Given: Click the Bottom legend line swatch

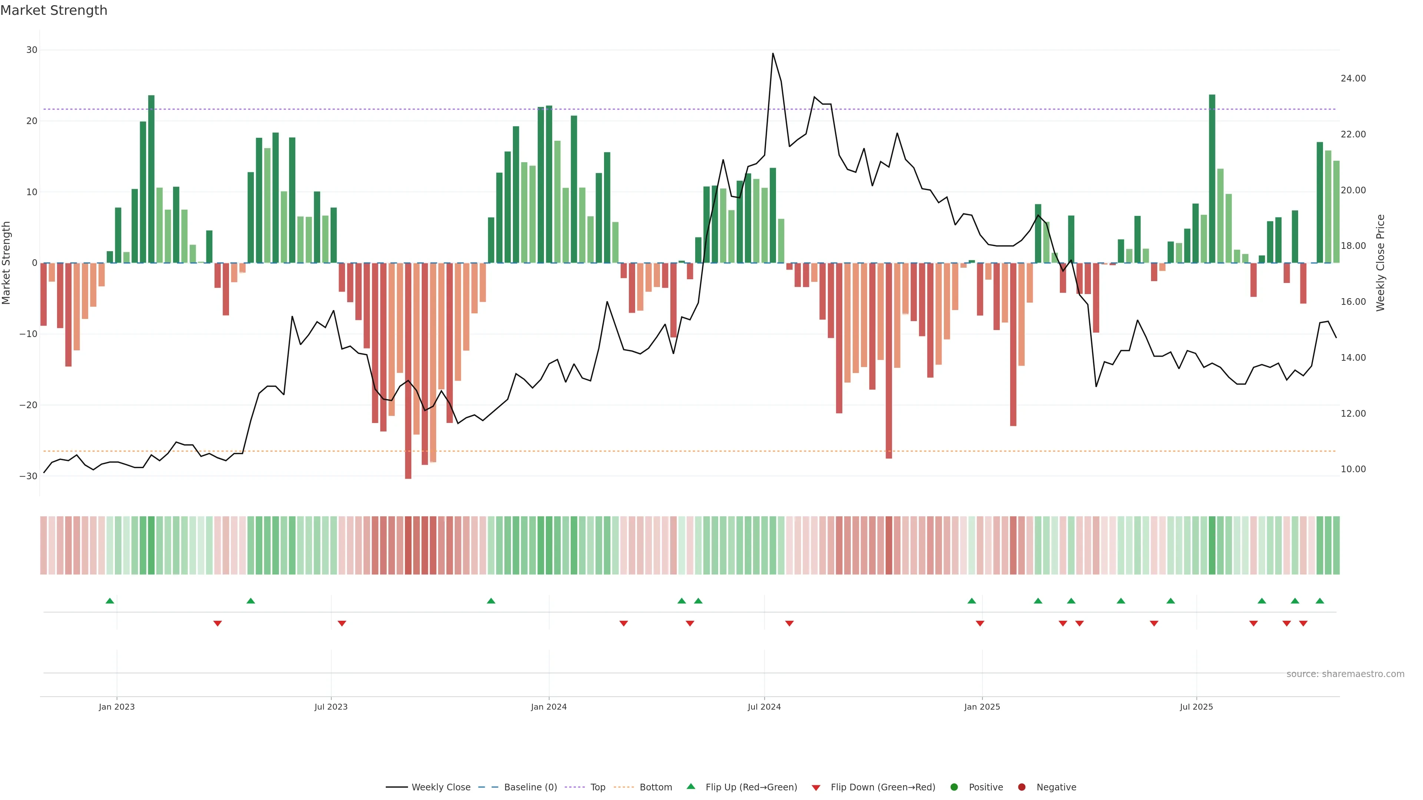Looking at the screenshot, I should [624, 787].
